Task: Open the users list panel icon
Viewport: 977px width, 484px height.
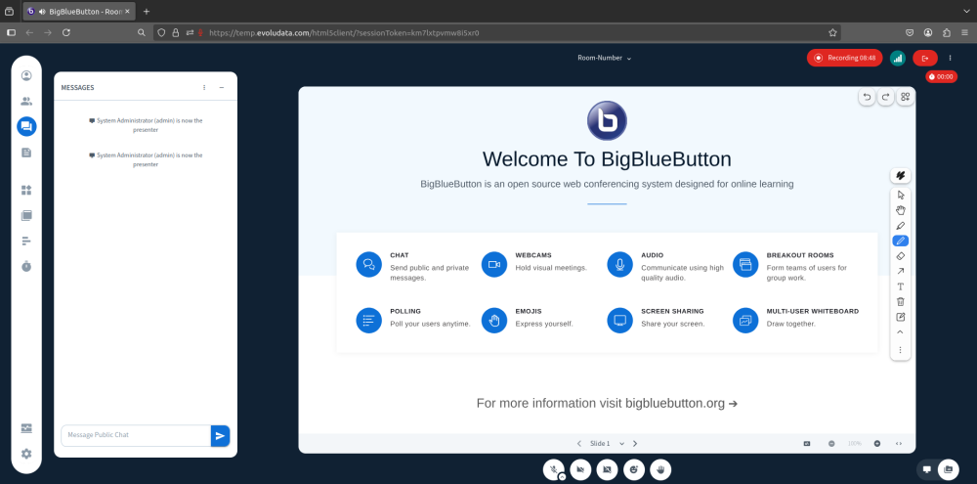Action: [26, 101]
